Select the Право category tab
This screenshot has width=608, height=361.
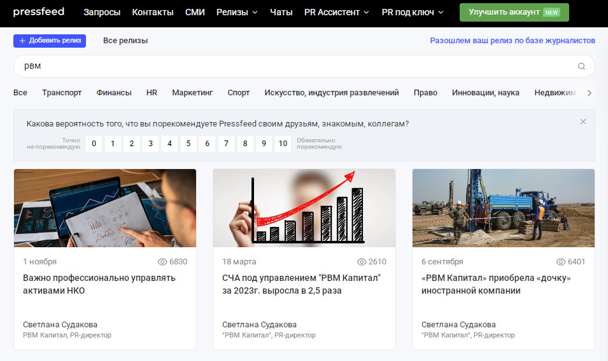pos(425,93)
